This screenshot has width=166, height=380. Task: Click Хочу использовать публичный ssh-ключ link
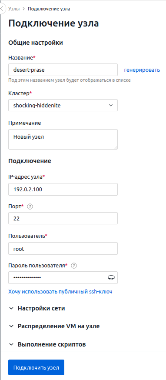(60, 291)
